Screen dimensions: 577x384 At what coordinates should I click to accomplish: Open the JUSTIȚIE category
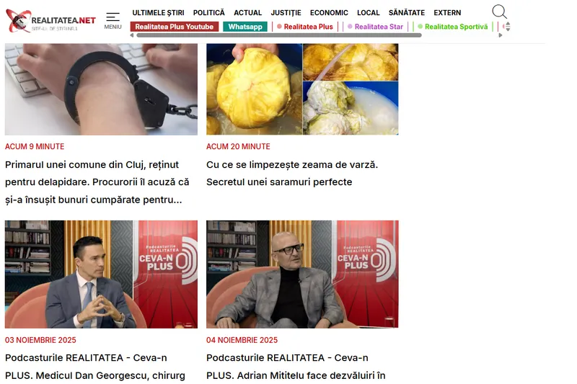tap(286, 13)
